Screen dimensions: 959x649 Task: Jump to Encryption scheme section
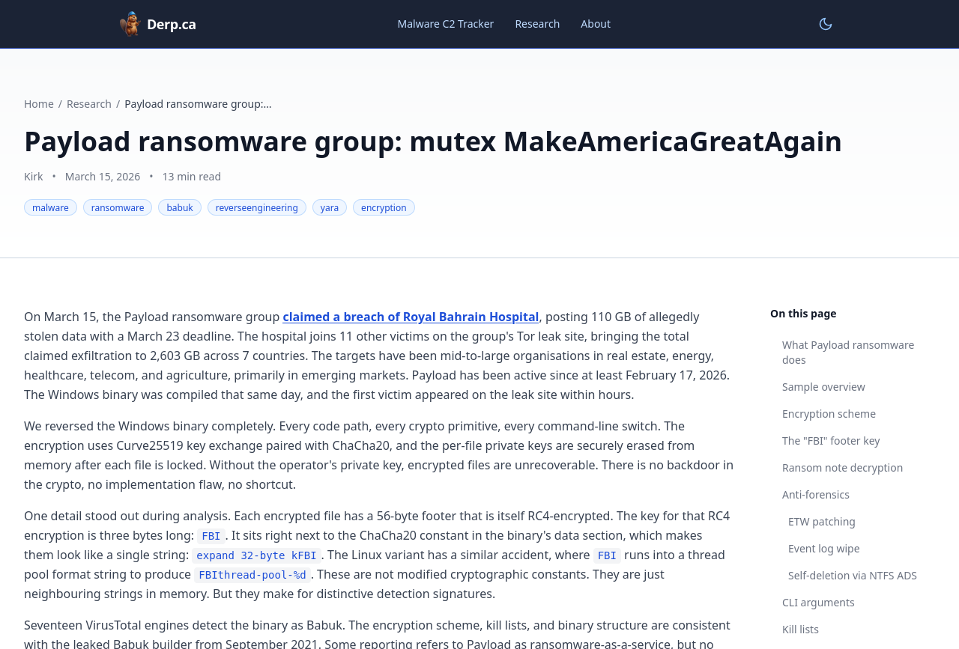coord(829,414)
